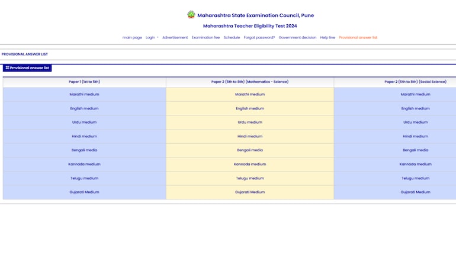Go to the Advertisement menu item
This screenshot has height=255, width=456.
pyautogui.click(x=175, y=37)
